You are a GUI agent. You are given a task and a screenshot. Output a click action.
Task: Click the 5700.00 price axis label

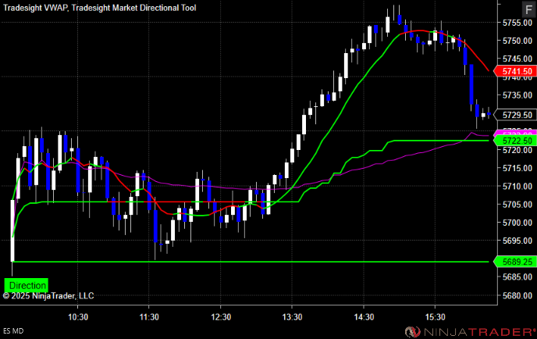click(x=517, y=223)
